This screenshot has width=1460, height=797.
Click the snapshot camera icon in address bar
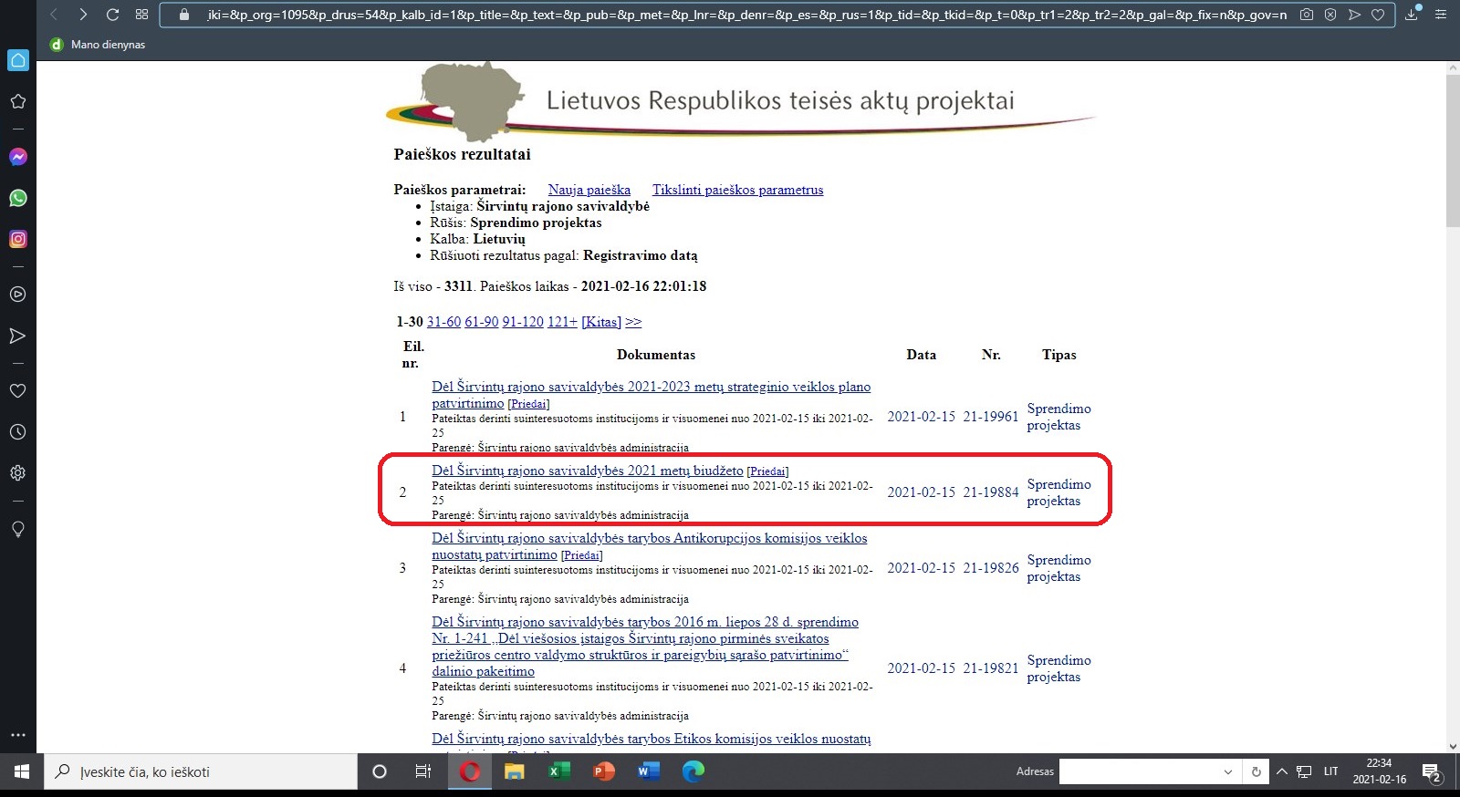(x=1307, y=15)
